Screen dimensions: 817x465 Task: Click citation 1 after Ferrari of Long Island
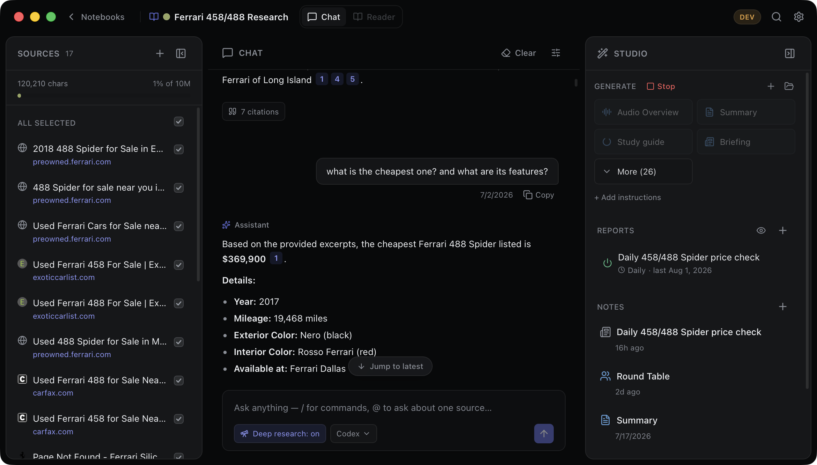point(322,79)
